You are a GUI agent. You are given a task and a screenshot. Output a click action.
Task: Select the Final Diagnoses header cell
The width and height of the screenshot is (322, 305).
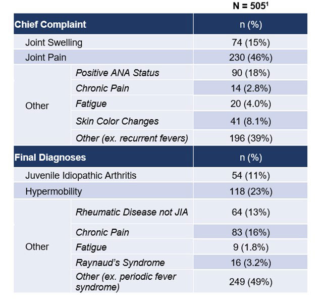50,157
